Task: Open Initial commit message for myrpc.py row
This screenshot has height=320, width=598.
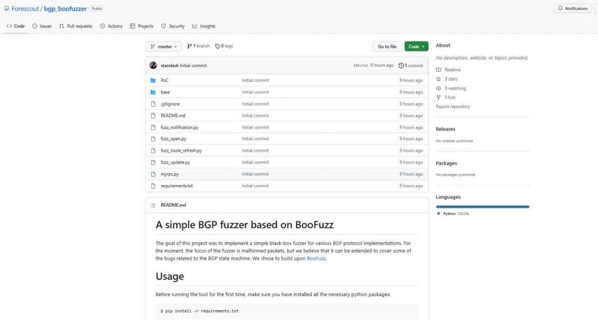Action: coord(255,174)
